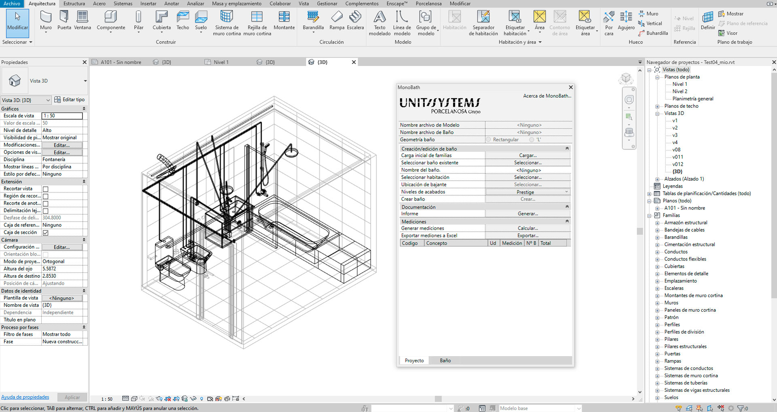Click the Exportar... button
The height and width of the screenshot is (412, 777).
[x=528, y=236]
